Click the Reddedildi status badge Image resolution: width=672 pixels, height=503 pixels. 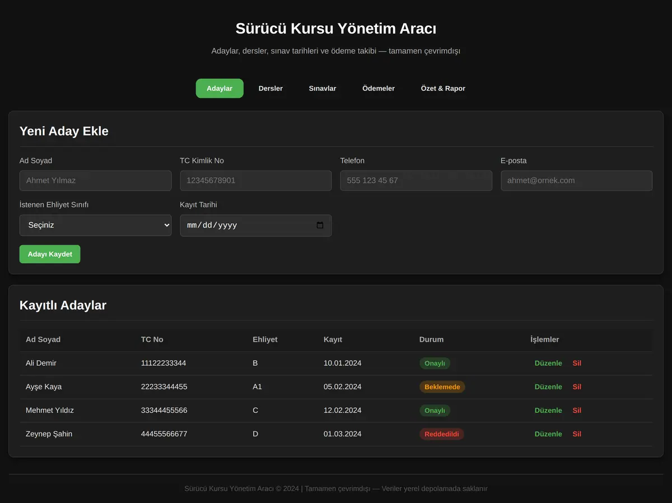[x=442, y=434]
